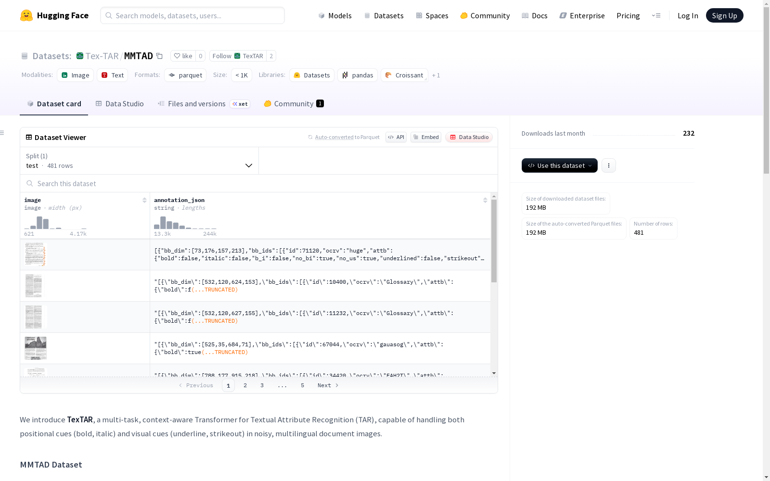The height and width of the screenshot is (481, 770).
Task: Go to page 2 of the viewer
Action: (245, 385)
